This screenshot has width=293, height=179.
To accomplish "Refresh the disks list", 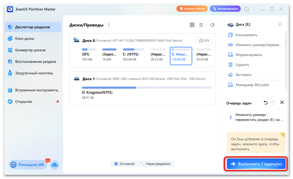I will [212, 25].
